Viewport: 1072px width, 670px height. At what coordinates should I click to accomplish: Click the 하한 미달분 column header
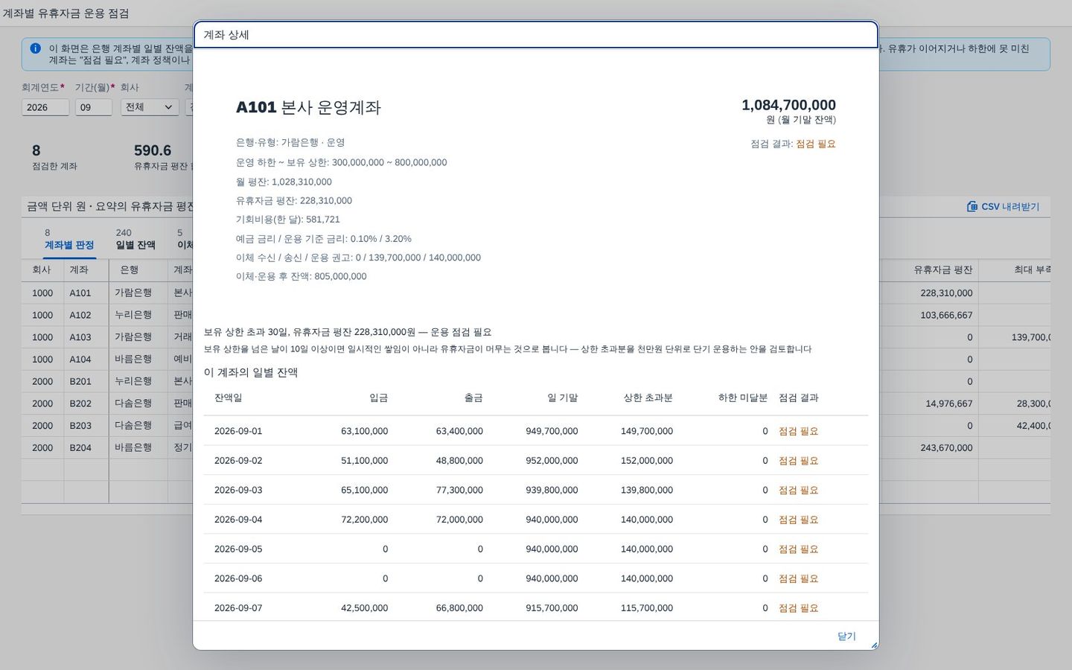point(742,398)
